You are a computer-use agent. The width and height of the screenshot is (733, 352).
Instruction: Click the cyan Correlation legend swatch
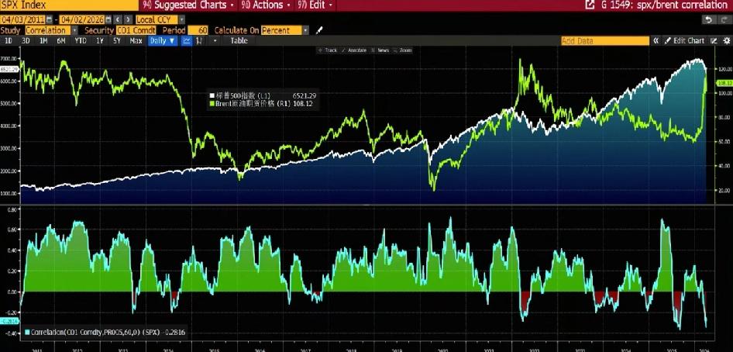coord(27,333)
